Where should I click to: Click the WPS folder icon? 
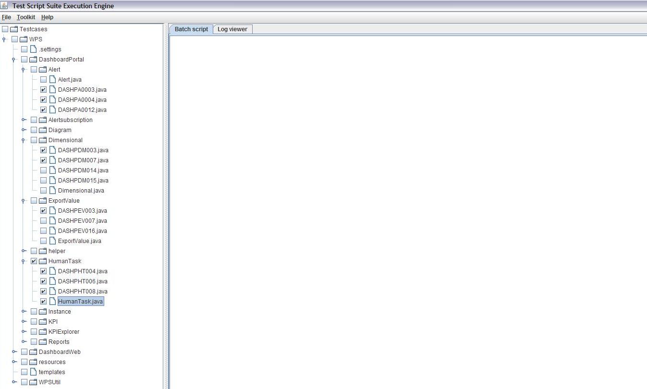pyautogui.click(x=24, y=39)
